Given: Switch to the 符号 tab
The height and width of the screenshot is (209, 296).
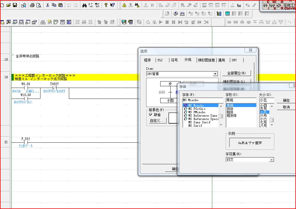Looking at the screenshot, I should pyautogui.click(x=175, y=60).
